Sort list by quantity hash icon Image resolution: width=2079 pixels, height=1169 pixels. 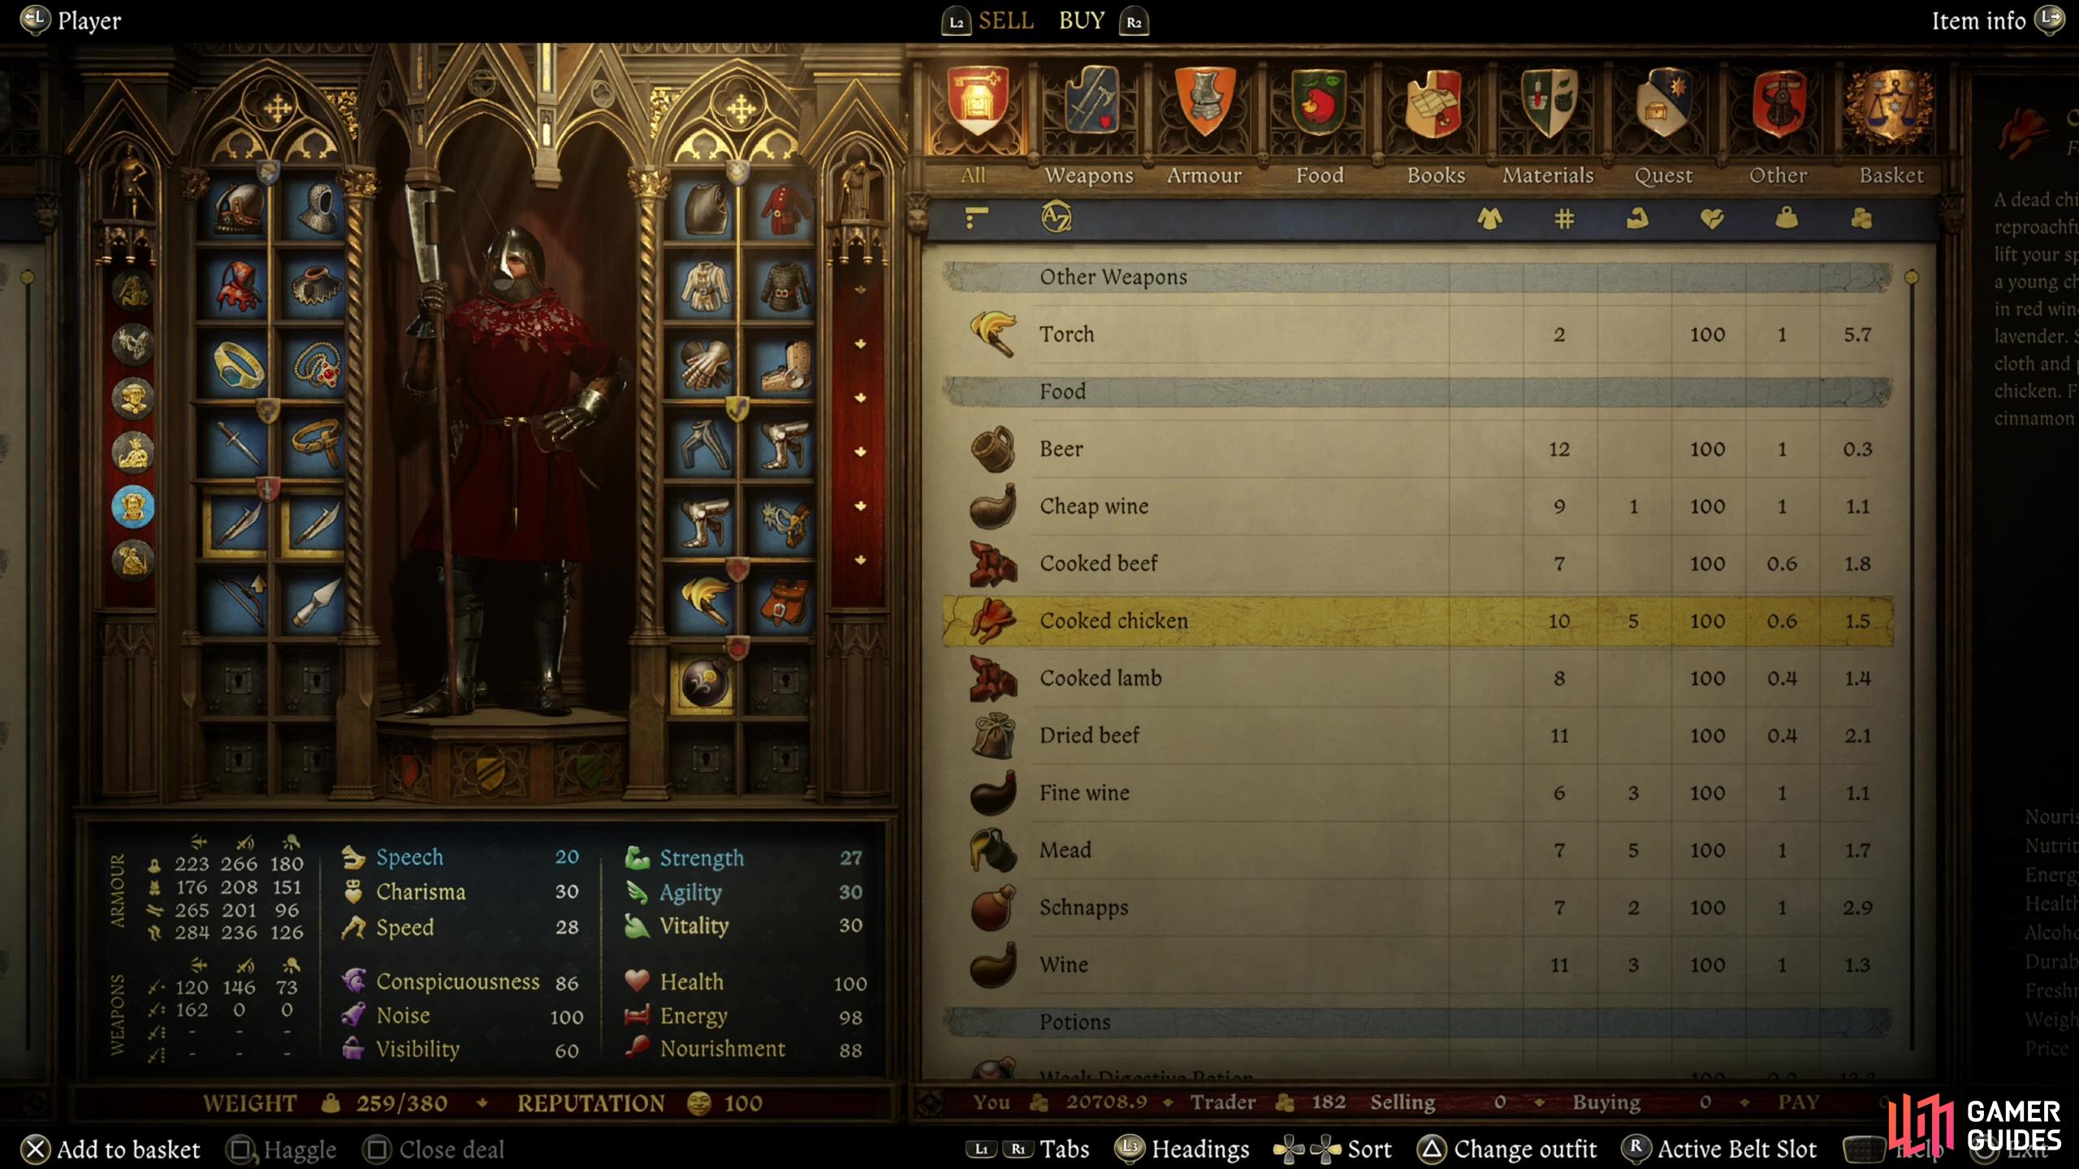coord(1563,218)
